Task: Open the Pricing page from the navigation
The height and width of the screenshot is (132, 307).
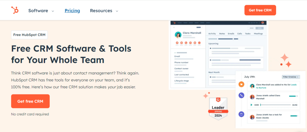Action: [x=72, y=11]
